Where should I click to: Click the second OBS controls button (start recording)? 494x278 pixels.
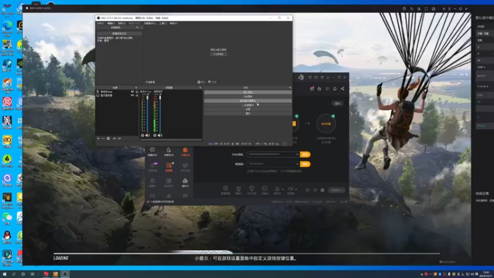(248, 96)
